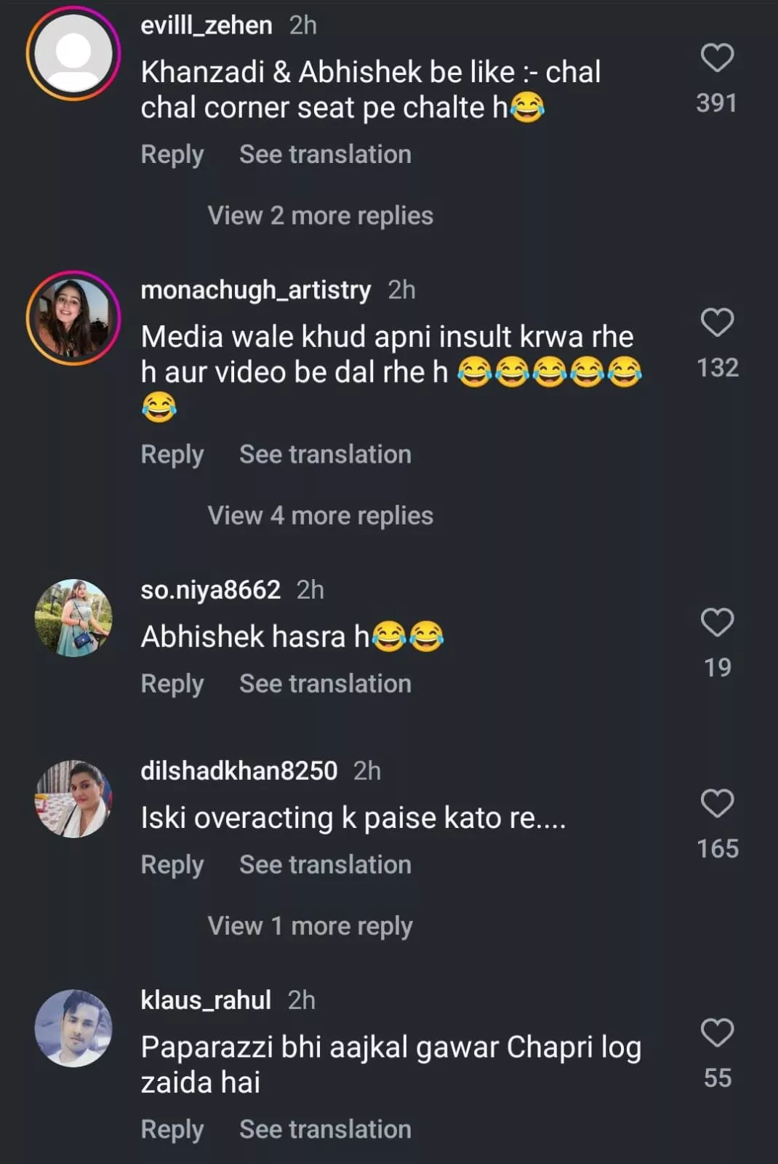
Task: Reply to monachugh_artistry's comment
Action: (x=172, y=455)
